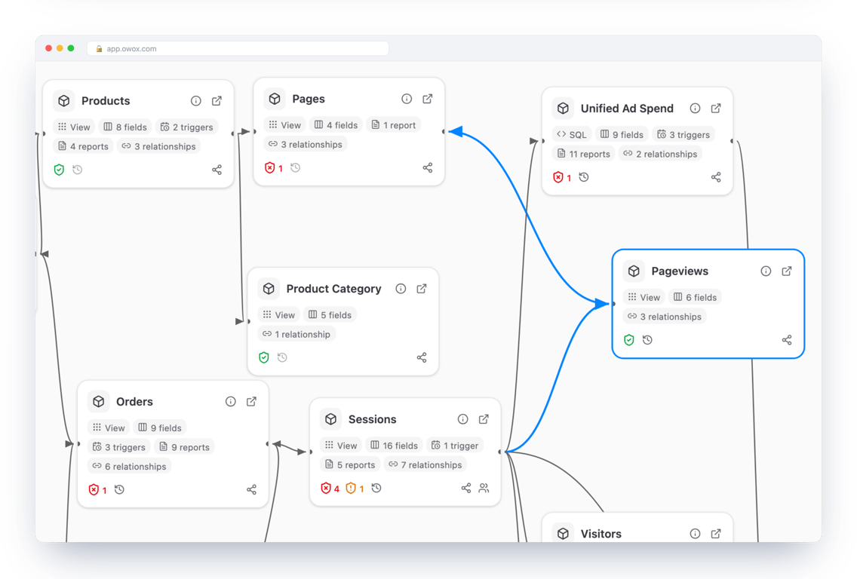Click orange warning shield on Sessions card
Image resolution: width=857 pixels, height=579 pixels.
(351, 488)
